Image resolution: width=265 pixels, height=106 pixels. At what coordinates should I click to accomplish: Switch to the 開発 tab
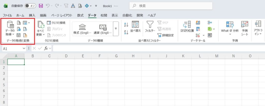(x=140, y=15)
